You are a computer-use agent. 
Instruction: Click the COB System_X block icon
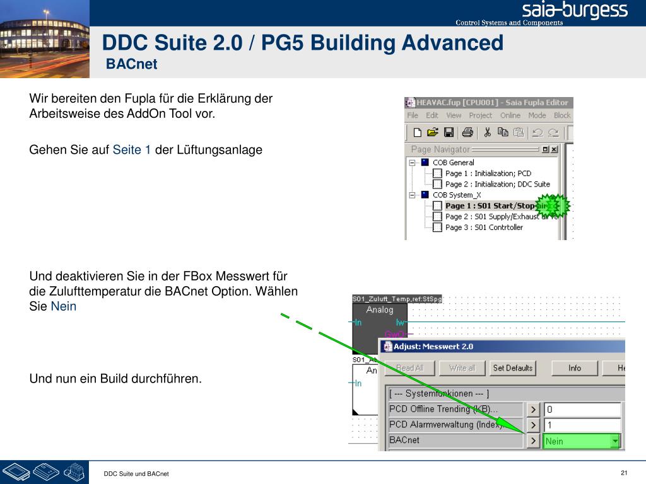pos(425,194)
